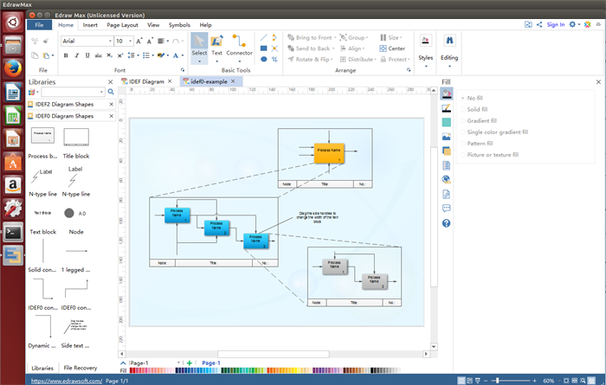Click the Sign In link
Screen dimensions: 606x385
[x=555, y=25]
